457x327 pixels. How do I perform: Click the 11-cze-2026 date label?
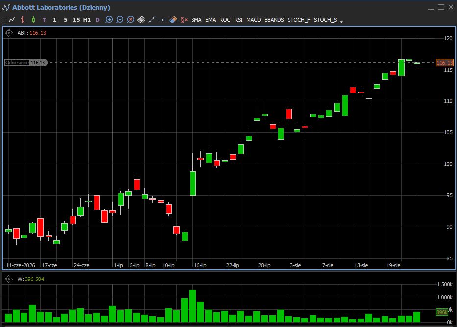[21, 265]
